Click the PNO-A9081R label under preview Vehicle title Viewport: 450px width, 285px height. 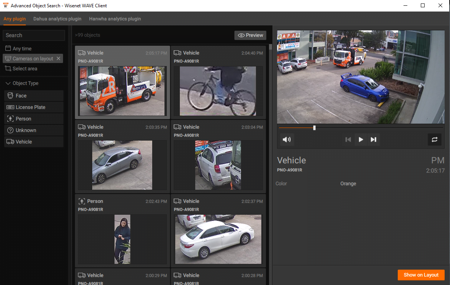(290, 170)
